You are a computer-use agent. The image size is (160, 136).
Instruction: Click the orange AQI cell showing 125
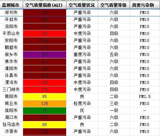(x=44, y=104)
